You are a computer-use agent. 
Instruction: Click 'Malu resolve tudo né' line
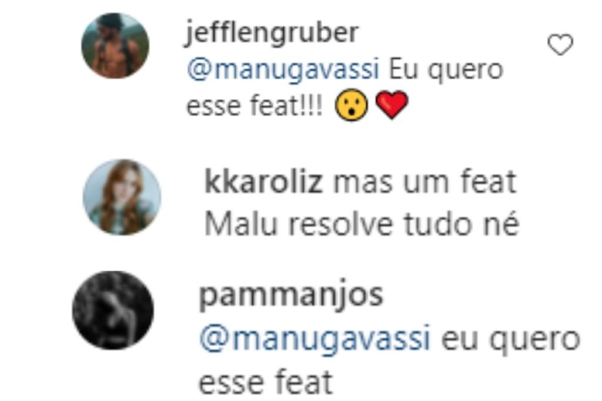tap(362, 224)
